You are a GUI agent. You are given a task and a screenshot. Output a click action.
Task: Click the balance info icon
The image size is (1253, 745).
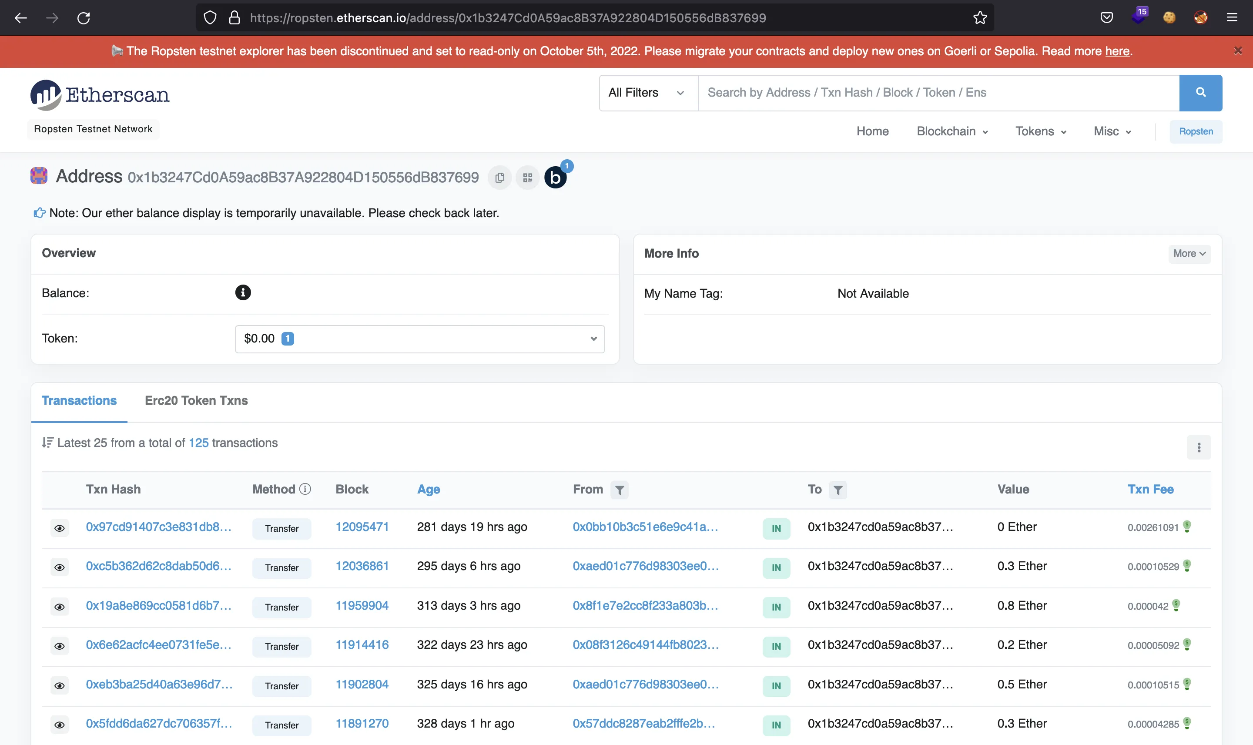[x=243, y=293]
